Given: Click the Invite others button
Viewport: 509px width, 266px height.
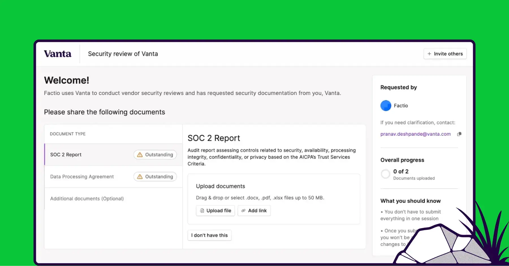Looking at the screenshot, I should click(445, 54).
